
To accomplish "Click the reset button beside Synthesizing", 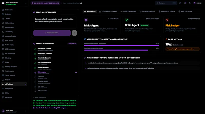I will click(x=74, y=33).
